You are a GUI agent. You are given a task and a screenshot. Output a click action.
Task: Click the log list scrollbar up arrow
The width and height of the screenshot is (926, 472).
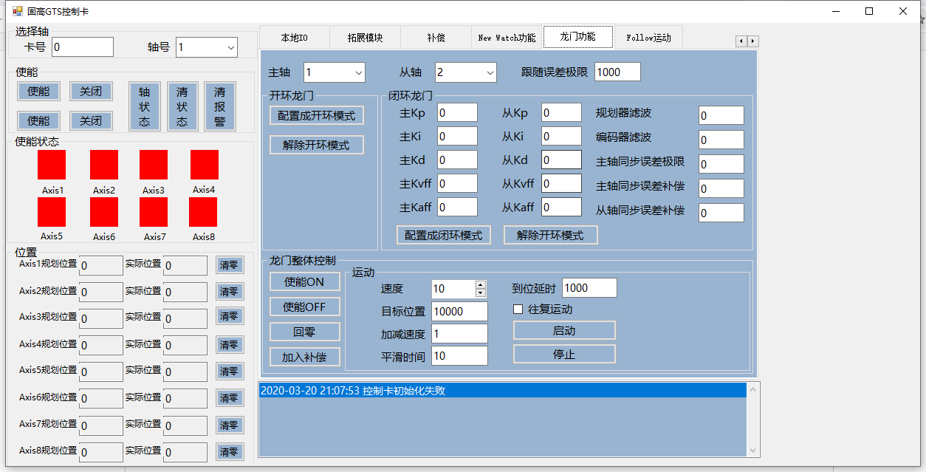(753, 389)
